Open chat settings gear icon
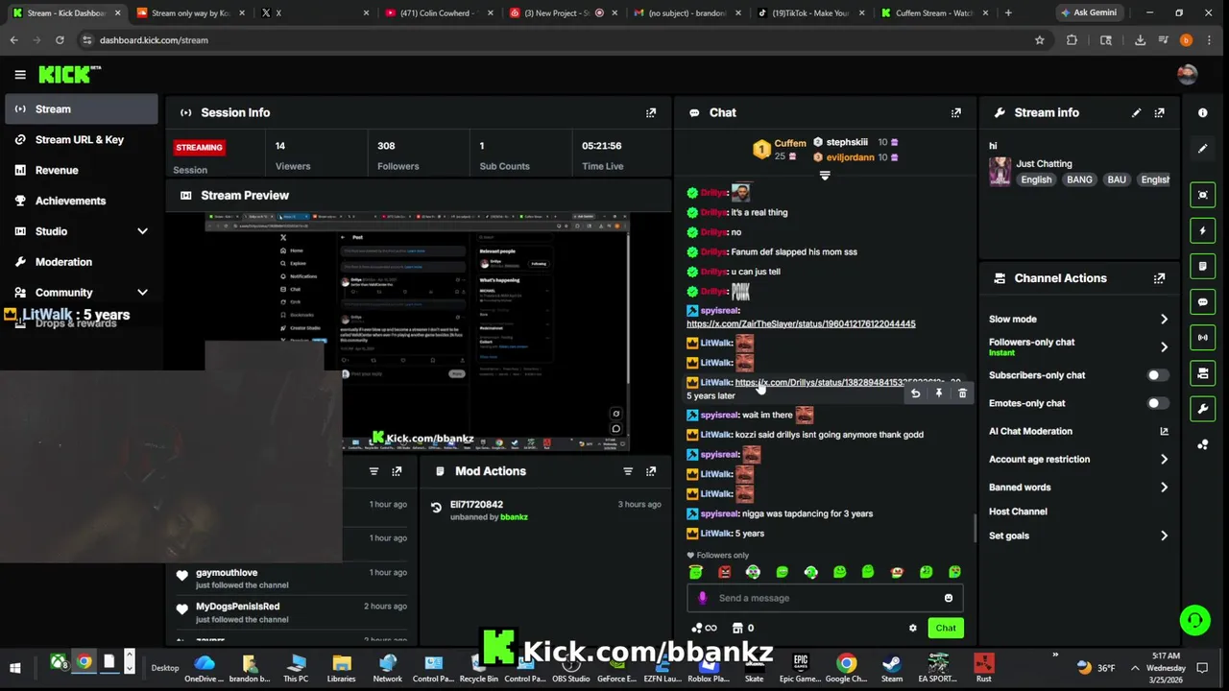1229x691 pixels. click(x=912, y=628)
